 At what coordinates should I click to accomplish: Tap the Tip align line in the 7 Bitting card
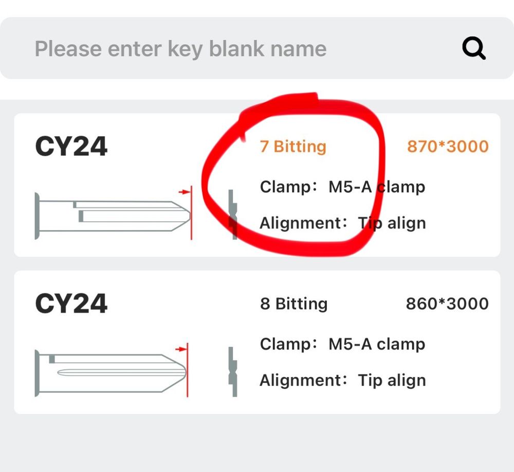pos(342,223)
